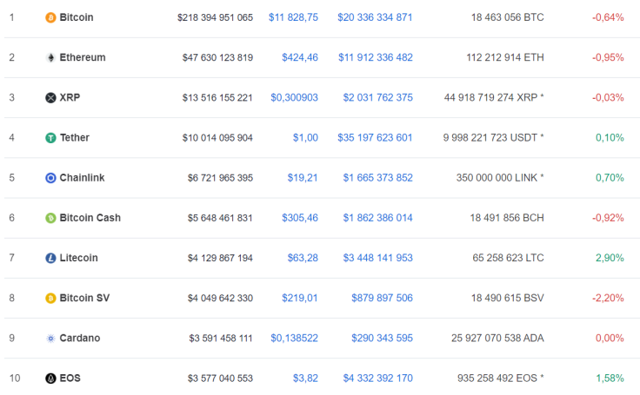This screenshot has width=640, height=395.
Task: Select Ethereum market cap $47 630 123 819
Action: tap(217, 57)
